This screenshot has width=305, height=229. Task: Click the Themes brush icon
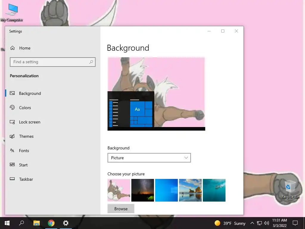pos(12,136)
